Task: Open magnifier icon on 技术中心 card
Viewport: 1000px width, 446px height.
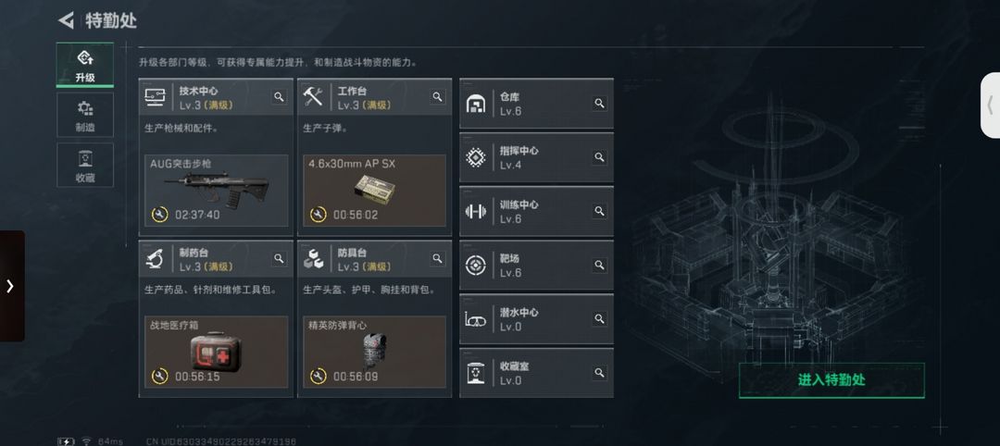Action: click(279, 97)
